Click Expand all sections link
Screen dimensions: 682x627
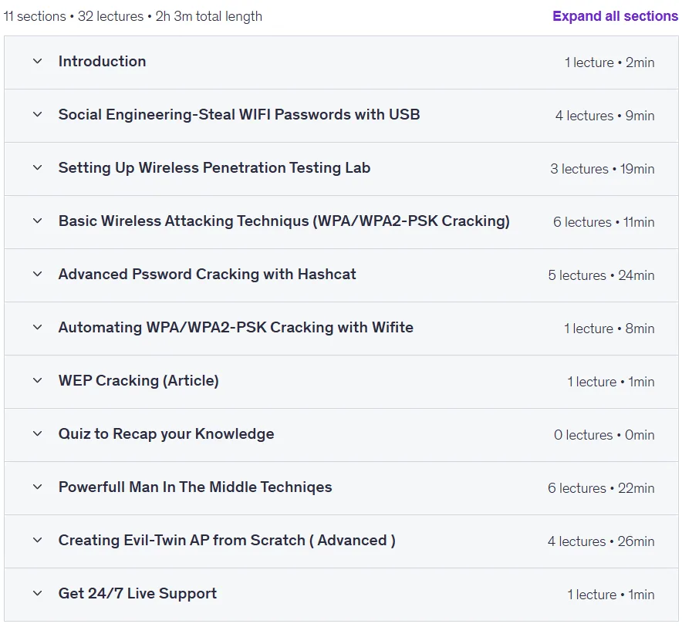[x=615, y=16]
